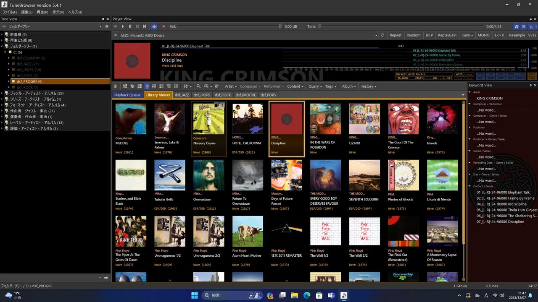Toggle the speaker mute icon
The image size is (538, 302).
point(154,26)
